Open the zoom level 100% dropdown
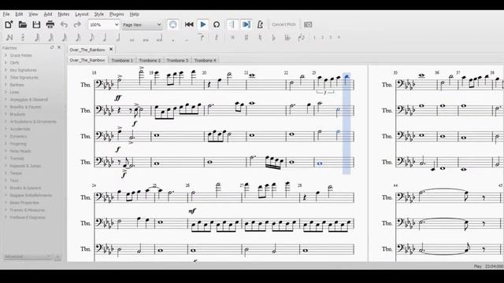The image size is (504, 283). [104, 24]
